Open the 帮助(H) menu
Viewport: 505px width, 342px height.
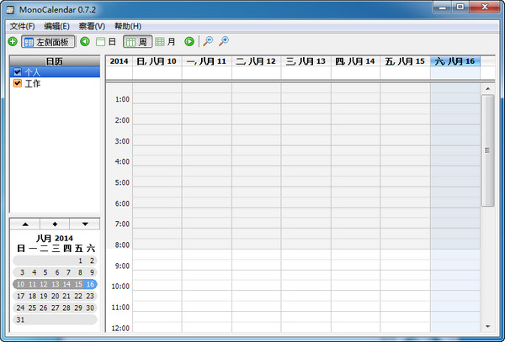[128, 26]
